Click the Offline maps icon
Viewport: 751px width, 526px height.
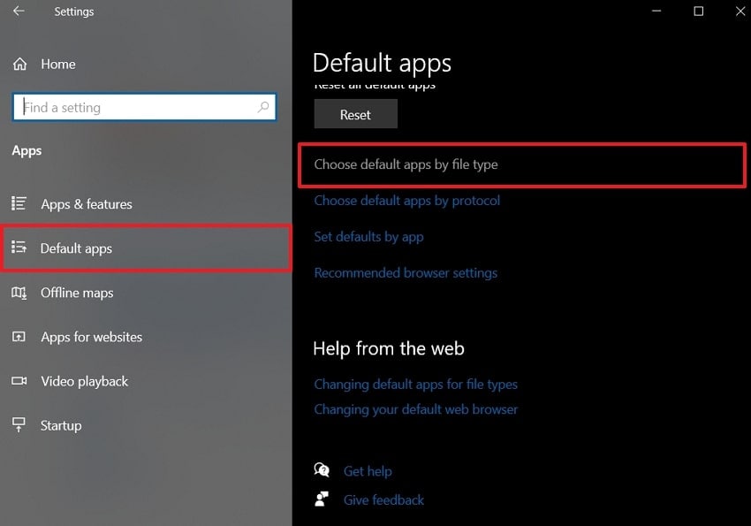(19, 293)
